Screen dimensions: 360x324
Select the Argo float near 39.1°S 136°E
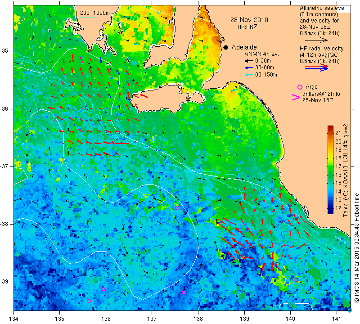click(x=103, y=289)
